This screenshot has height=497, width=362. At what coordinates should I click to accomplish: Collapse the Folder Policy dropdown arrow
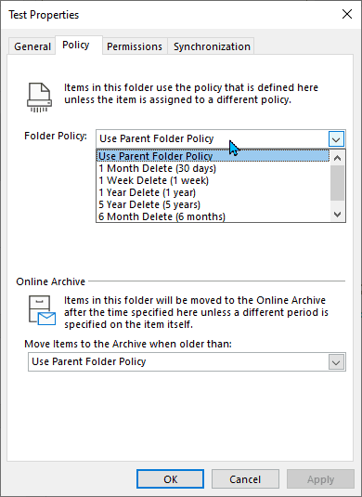click(336, 139)
